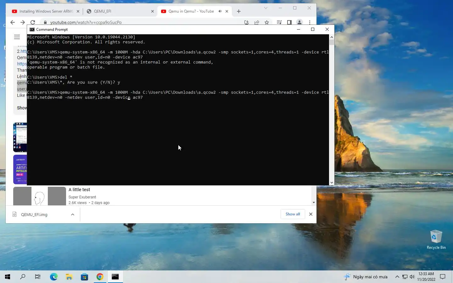Select the Qemu in Qemu? YouTube tab

tap(191, 11)
